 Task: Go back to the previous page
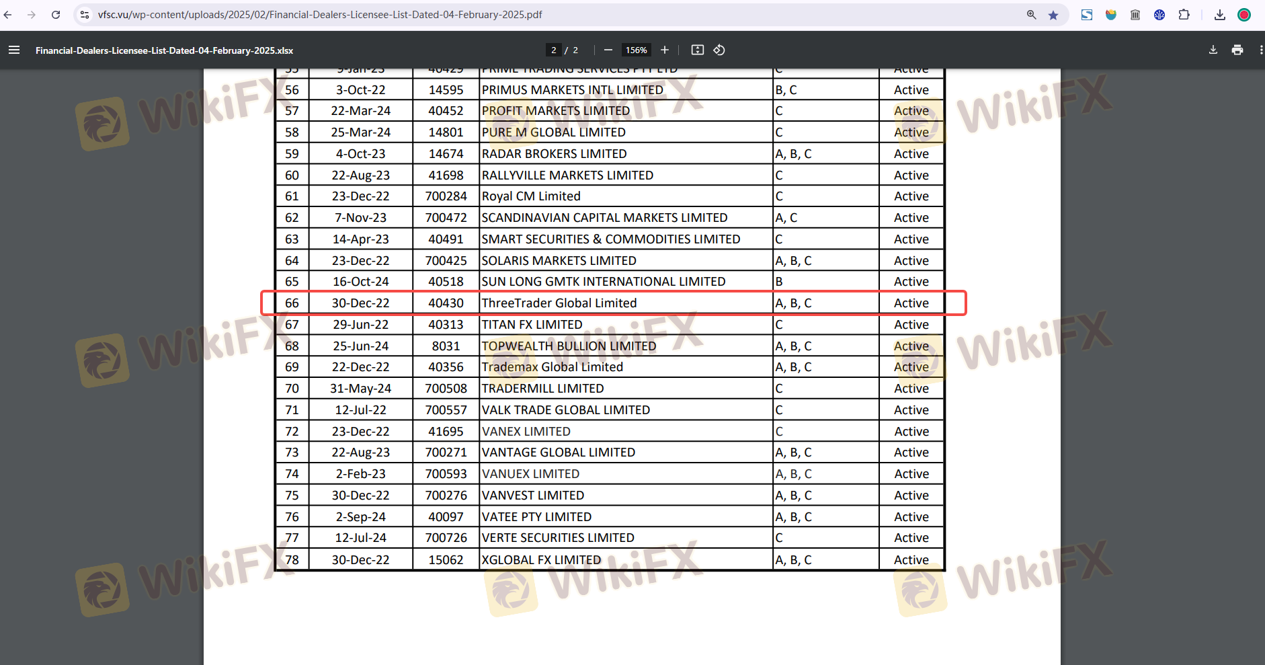click(9, 15)
